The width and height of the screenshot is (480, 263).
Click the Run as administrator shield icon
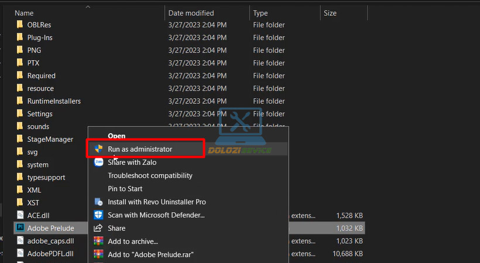[98, 149]
